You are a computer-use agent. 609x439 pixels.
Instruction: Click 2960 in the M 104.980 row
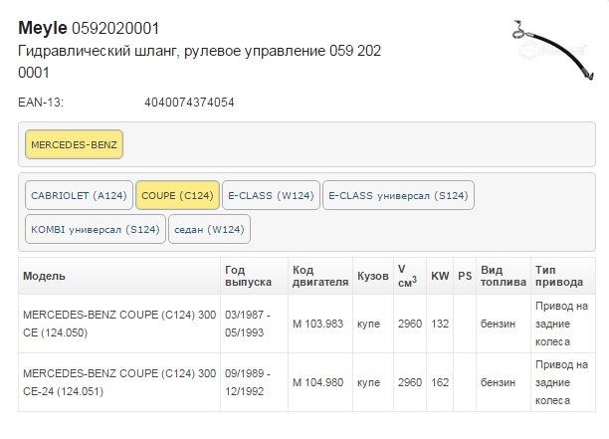pyautogui.click(x=410, y=382)
